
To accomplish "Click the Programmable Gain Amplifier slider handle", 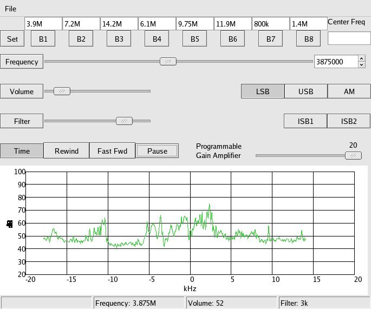I will coord(353,155).
